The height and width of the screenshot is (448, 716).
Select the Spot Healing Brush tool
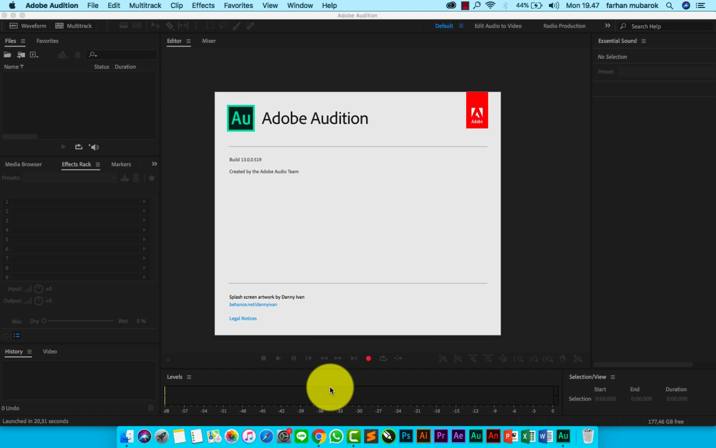tap(250, 25)
